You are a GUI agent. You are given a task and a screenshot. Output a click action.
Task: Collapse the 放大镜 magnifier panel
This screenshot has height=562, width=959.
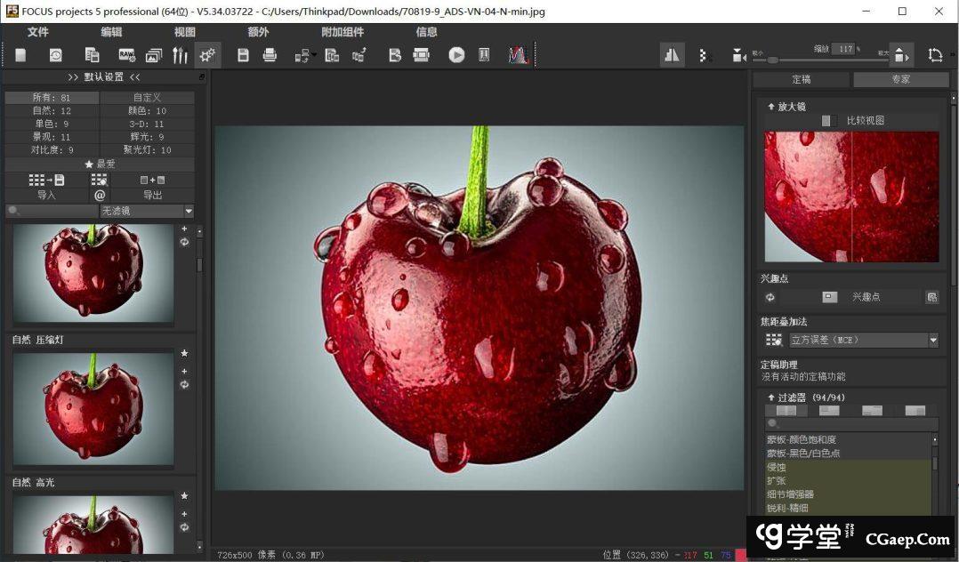[771, 106]
